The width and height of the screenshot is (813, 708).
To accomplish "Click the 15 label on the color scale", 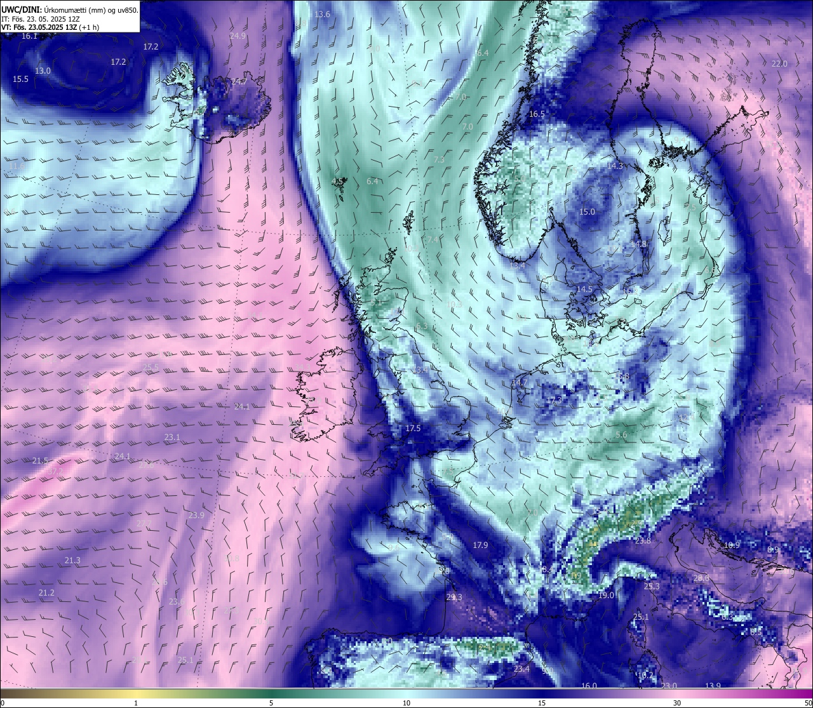I will click(542, 703).
